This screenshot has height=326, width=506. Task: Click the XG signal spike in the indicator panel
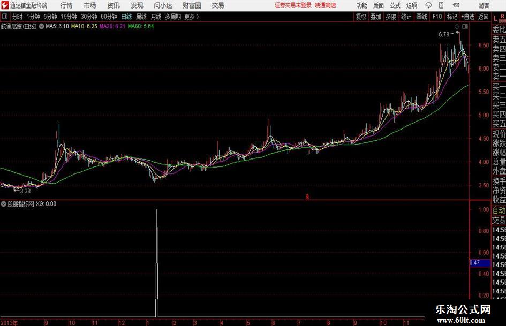coord(157,263)
